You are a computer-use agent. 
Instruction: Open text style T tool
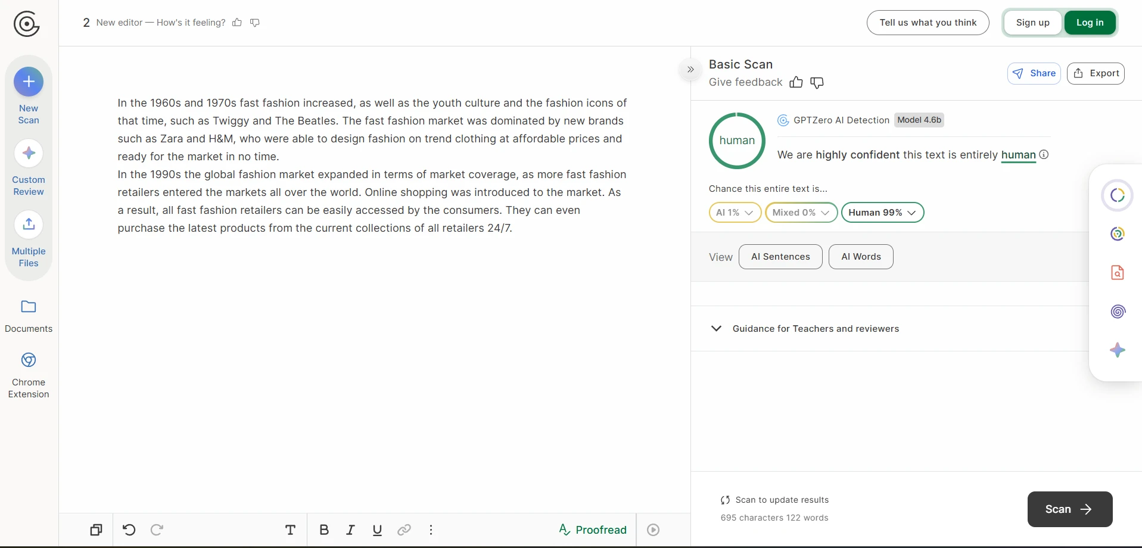290,530
